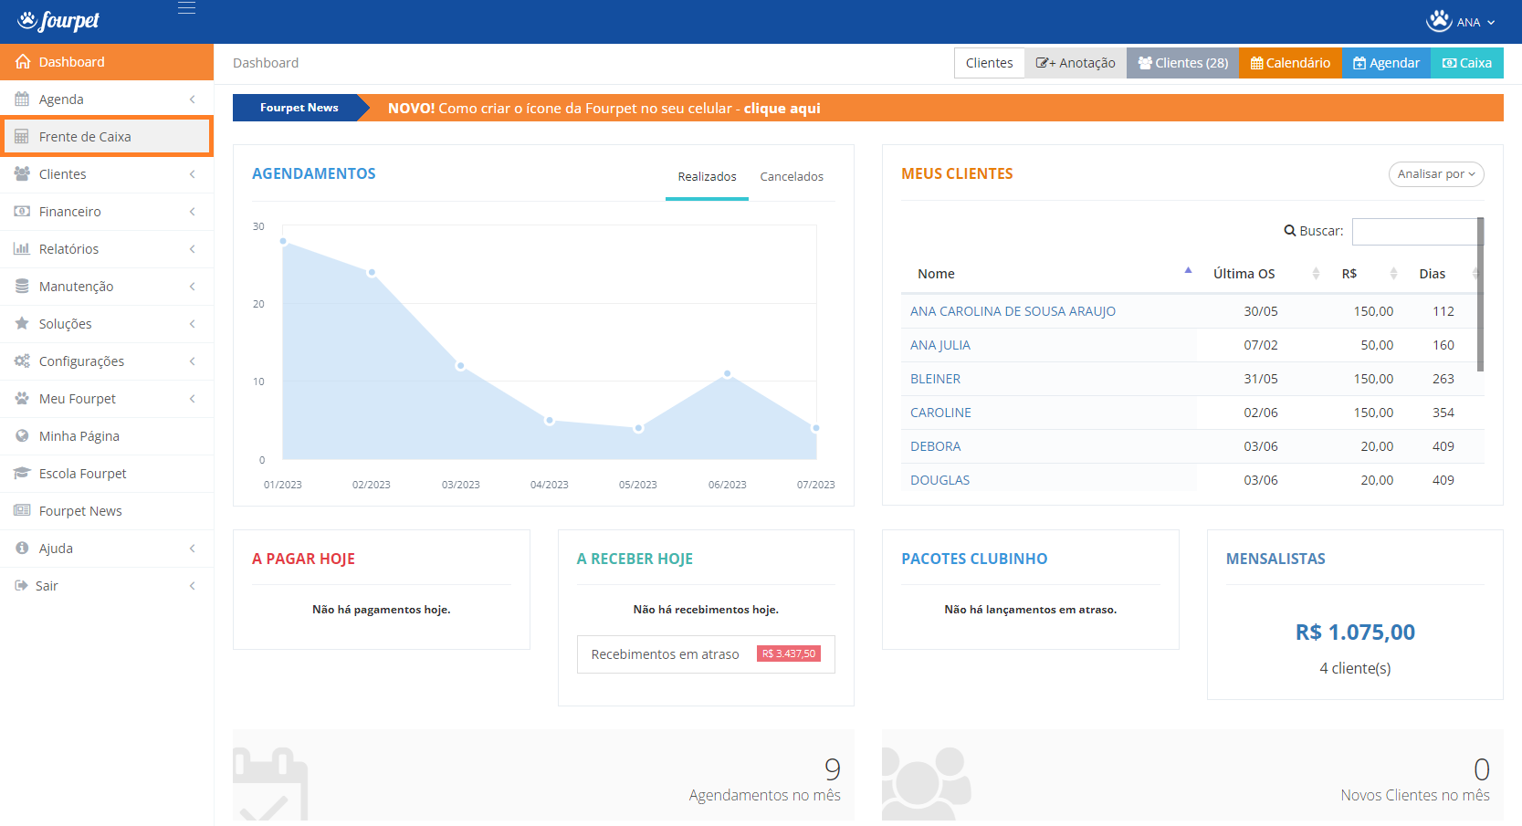Switch to the Realizados tab
The height and width of the screenshot is (826, 1522).
point(707,177)
